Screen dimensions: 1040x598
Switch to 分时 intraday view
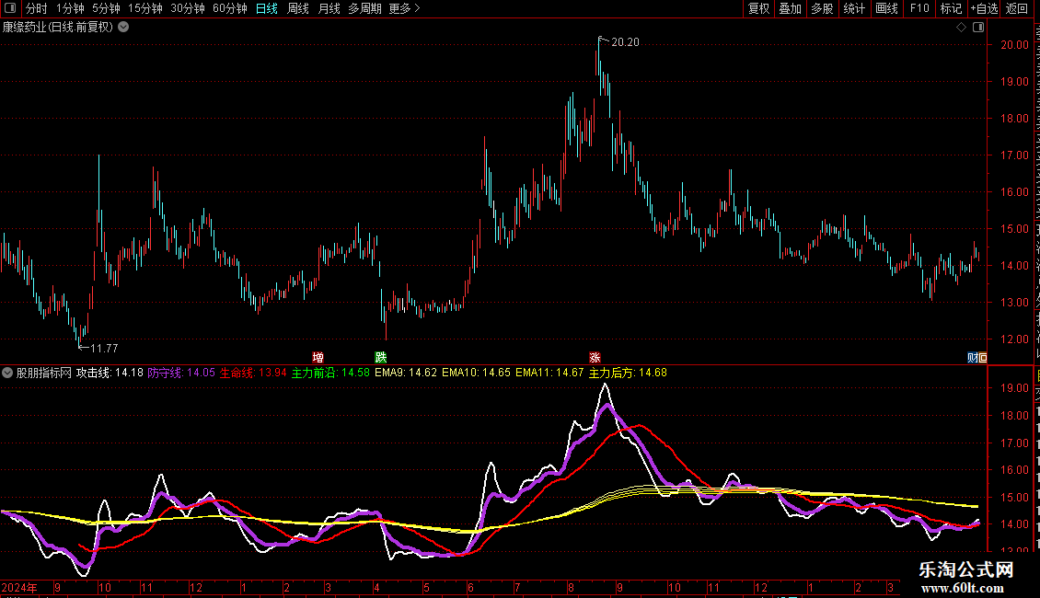coord(37,8)
